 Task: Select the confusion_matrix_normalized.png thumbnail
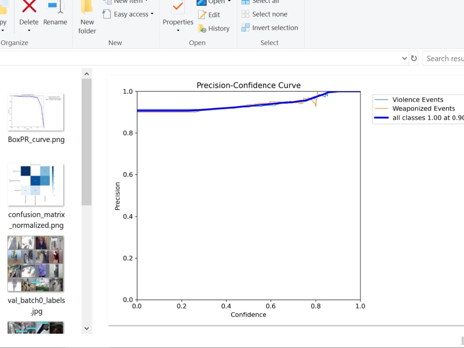click(x=36, y=184)
